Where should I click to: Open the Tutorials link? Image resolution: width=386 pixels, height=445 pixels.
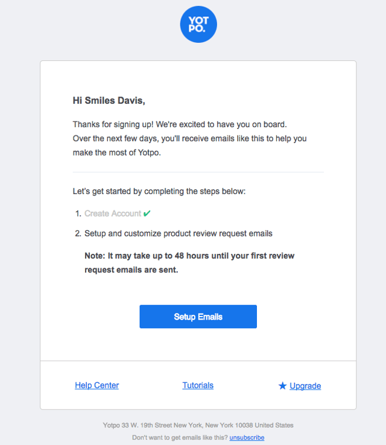[198, 385]
